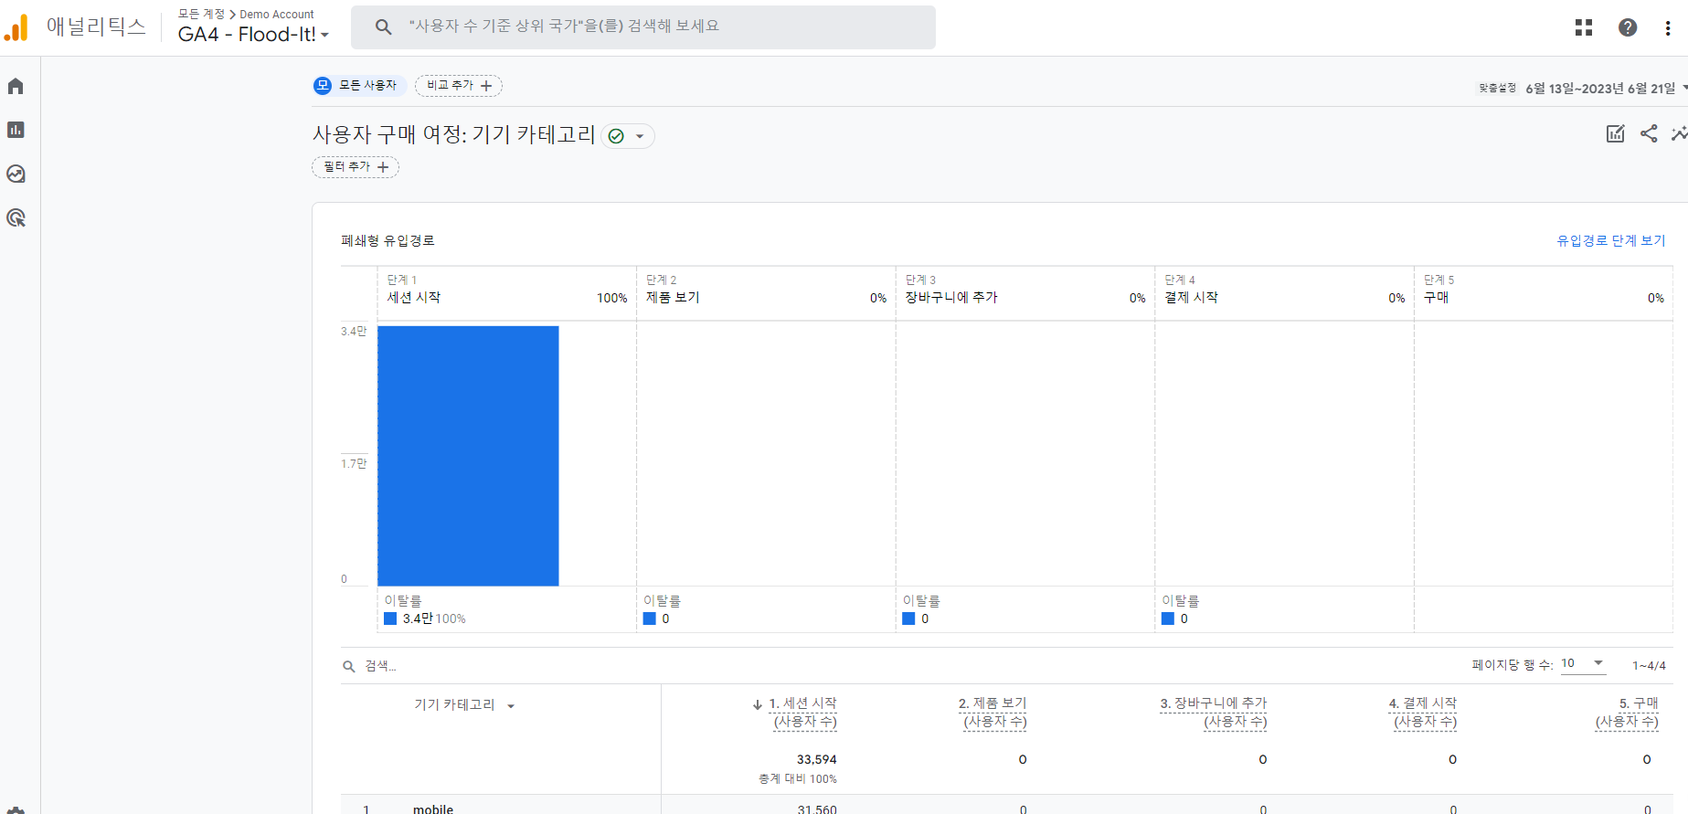Click the plus icon in 필터 추가

click(x=383, y=167)
